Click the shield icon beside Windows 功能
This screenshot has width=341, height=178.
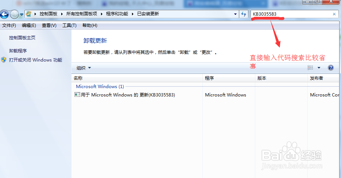[x=4, y=60]
